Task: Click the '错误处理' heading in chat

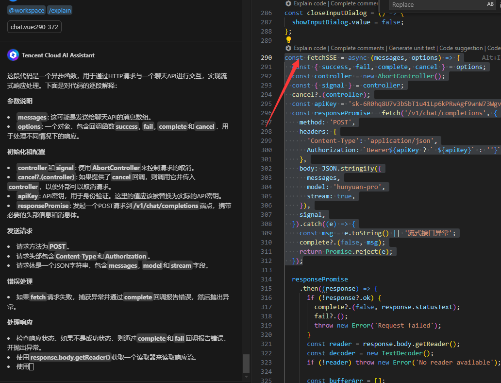Action: pyautogui.click(x=20, y=281)
